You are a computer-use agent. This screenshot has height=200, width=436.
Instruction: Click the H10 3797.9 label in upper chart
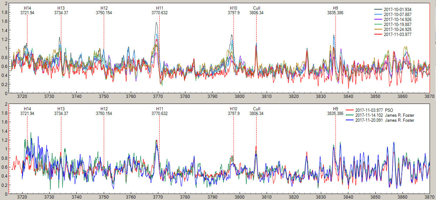coord(234,10)
